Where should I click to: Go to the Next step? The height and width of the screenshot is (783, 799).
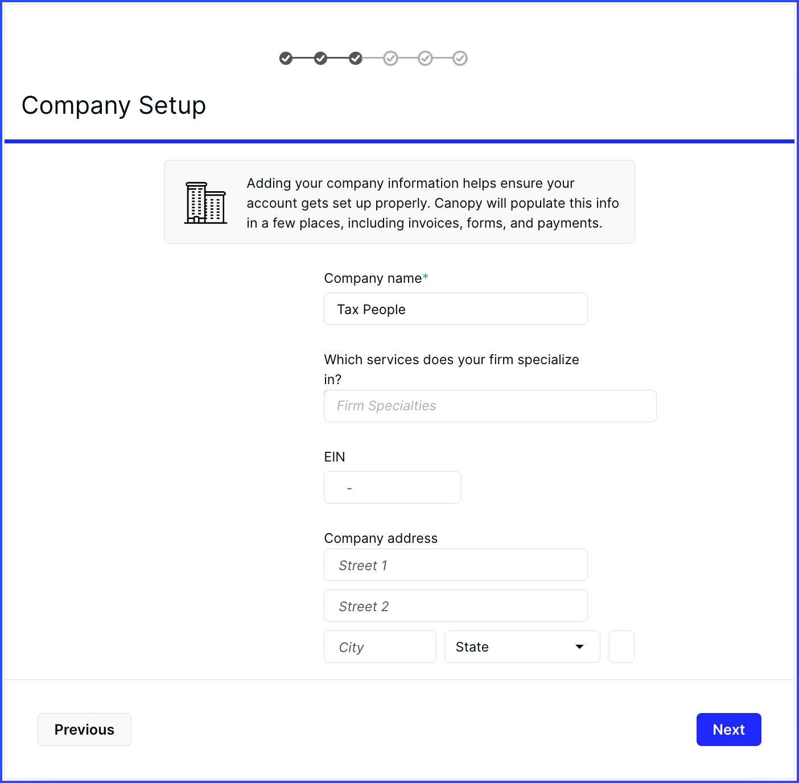click(x=728, y=730)
